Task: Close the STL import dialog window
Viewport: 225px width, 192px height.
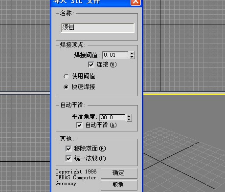Action: pos(135,2)
